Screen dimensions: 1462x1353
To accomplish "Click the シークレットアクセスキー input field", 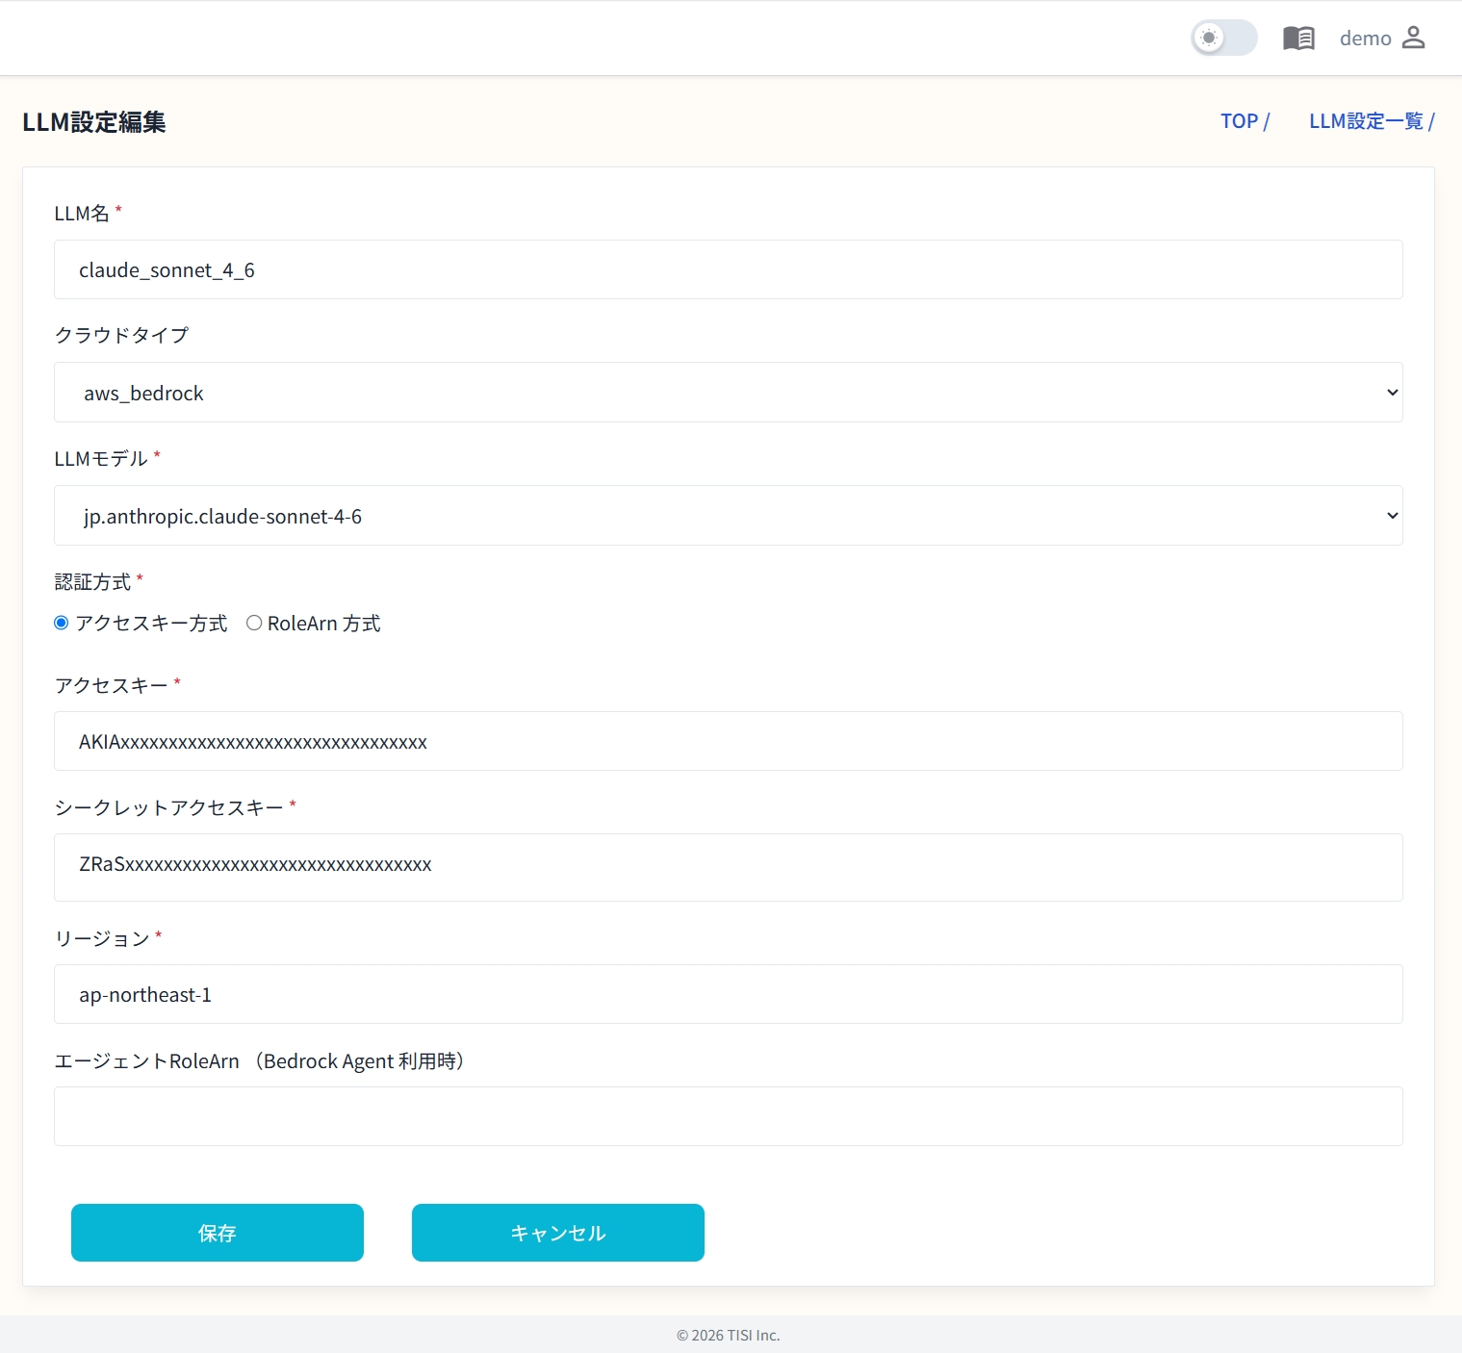I will coord(729,867).
